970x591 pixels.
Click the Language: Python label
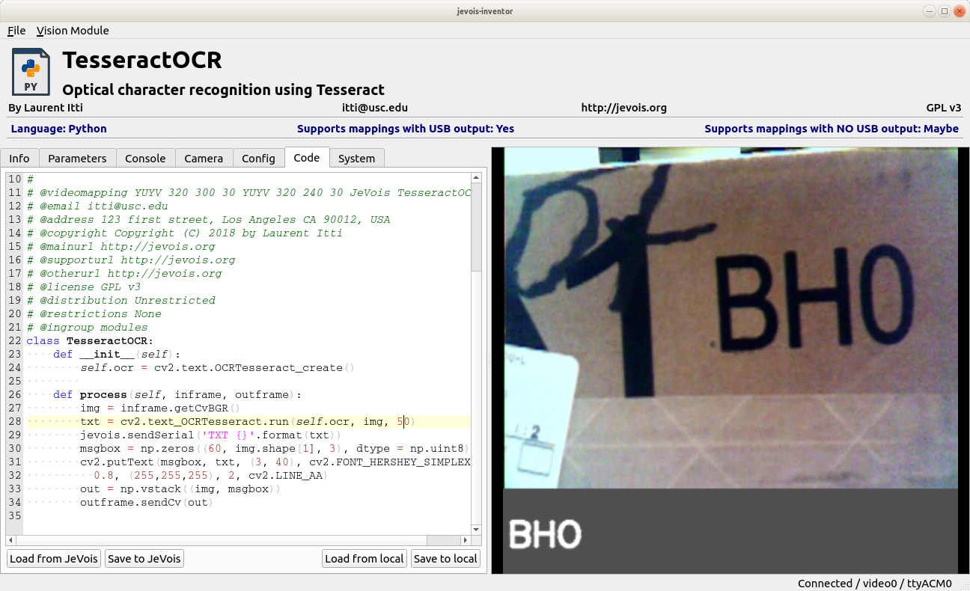(x=59, y=129)
